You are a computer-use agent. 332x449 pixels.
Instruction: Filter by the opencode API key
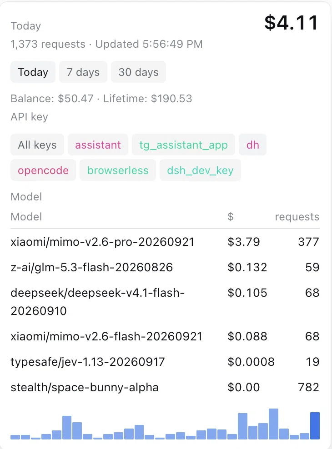[x=43, y=170]
